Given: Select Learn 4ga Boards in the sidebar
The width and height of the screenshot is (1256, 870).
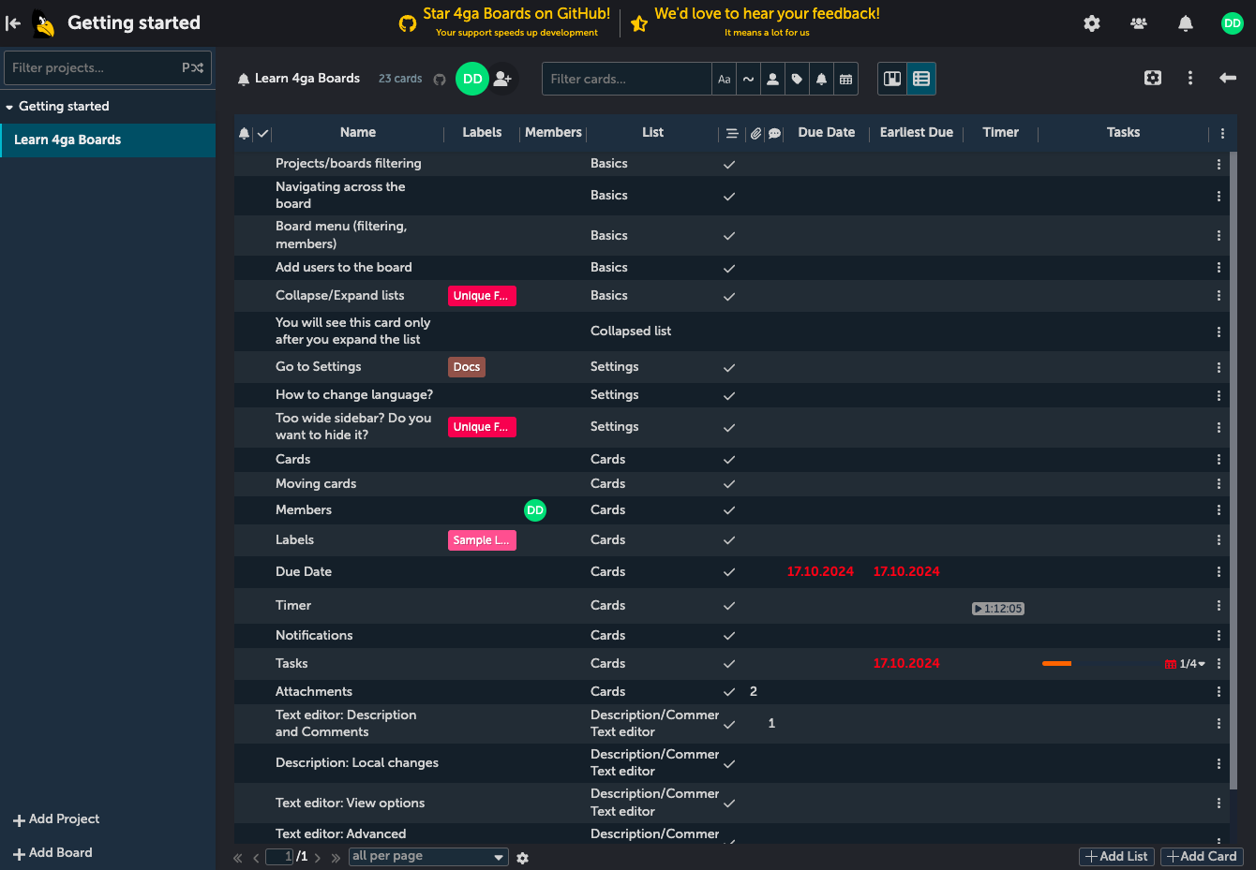Looking at the screenshot, I should [108, 140].
